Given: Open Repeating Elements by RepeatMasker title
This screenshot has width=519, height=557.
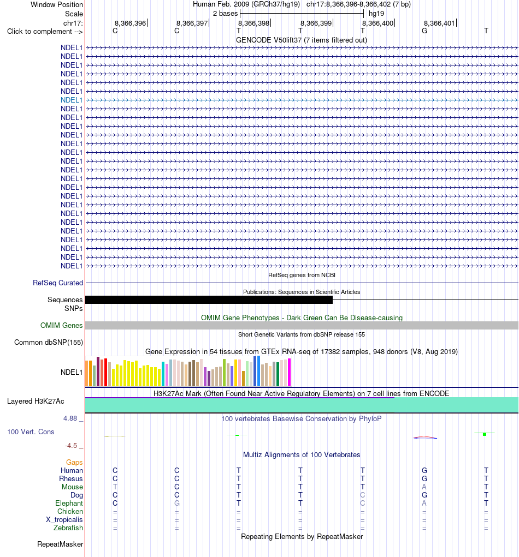Looking at the screenshot, I should pyautogui.click(x=302, y=536).
